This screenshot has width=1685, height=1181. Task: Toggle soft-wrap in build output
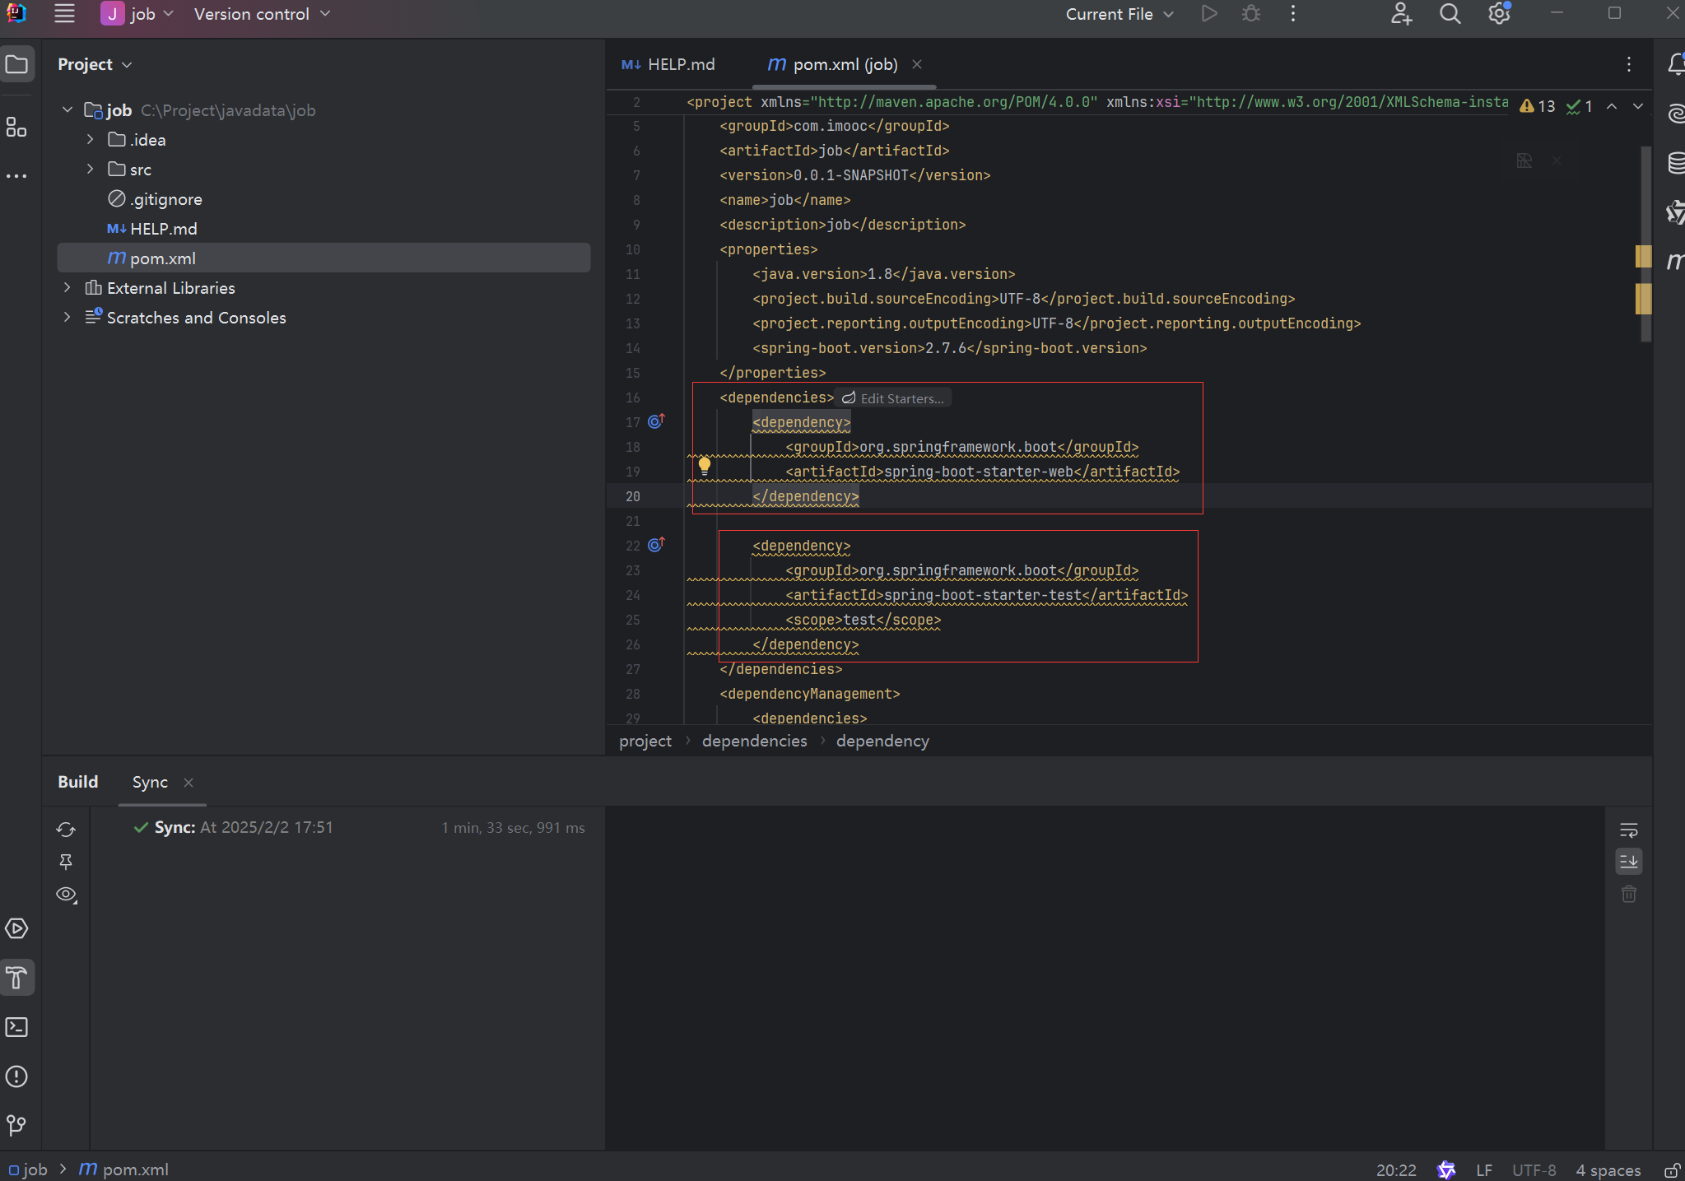1628,830
